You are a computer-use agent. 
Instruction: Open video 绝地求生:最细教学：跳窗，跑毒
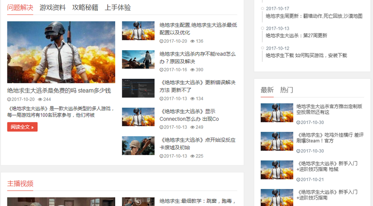click(197, 201)
